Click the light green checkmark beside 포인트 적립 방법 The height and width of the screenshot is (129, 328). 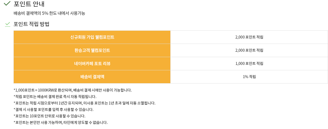tap(8, 24)
